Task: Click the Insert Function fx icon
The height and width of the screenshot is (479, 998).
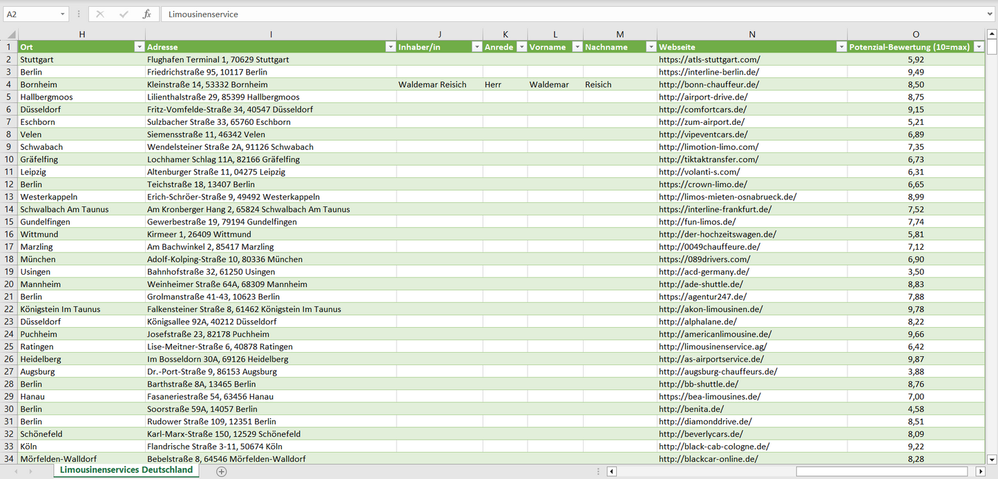Action: tap(146, 14)
